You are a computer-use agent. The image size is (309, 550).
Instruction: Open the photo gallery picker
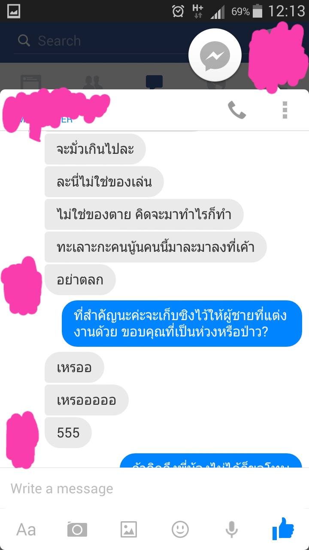[129, 529]
